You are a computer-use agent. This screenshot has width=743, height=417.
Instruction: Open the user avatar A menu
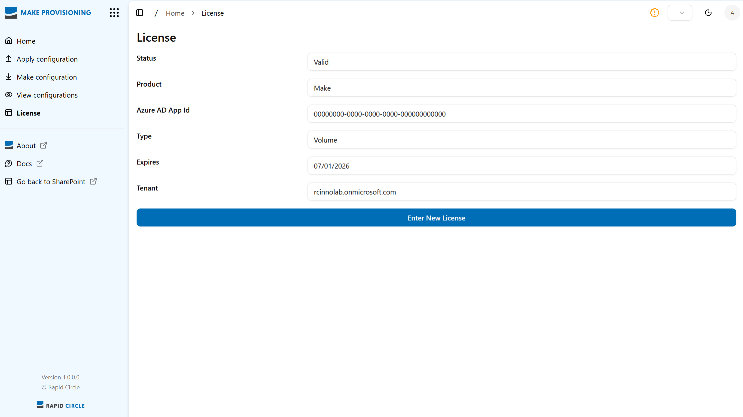click(x=732, y=13)
